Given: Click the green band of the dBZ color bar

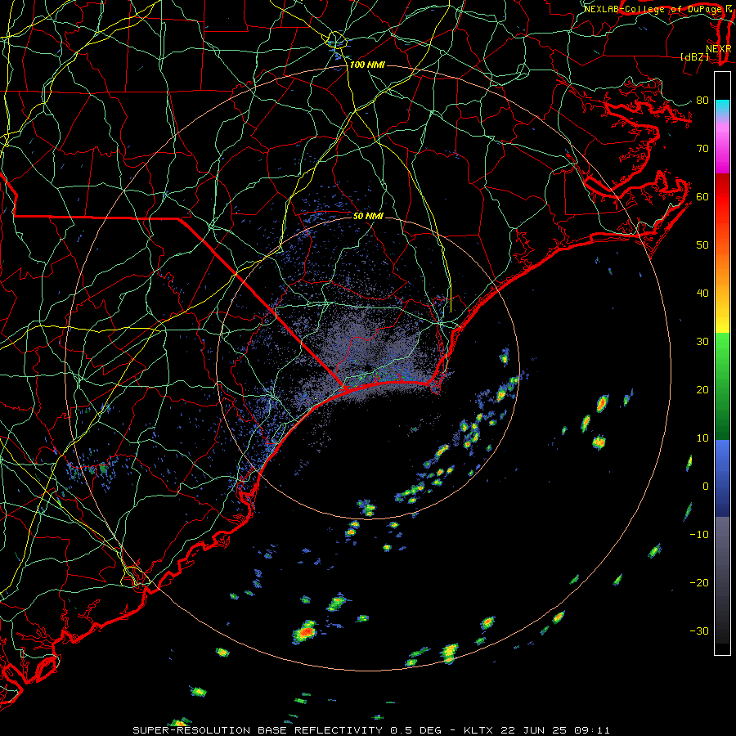Looking at the screenshot, I should coord(722,386).
